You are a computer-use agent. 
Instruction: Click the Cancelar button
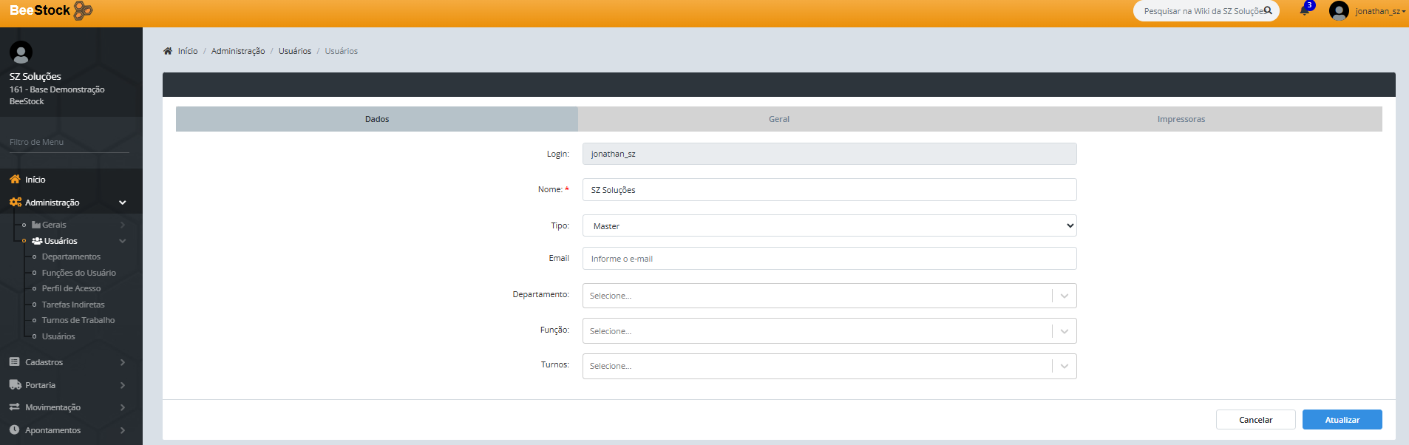click(x=1255, y=420)
